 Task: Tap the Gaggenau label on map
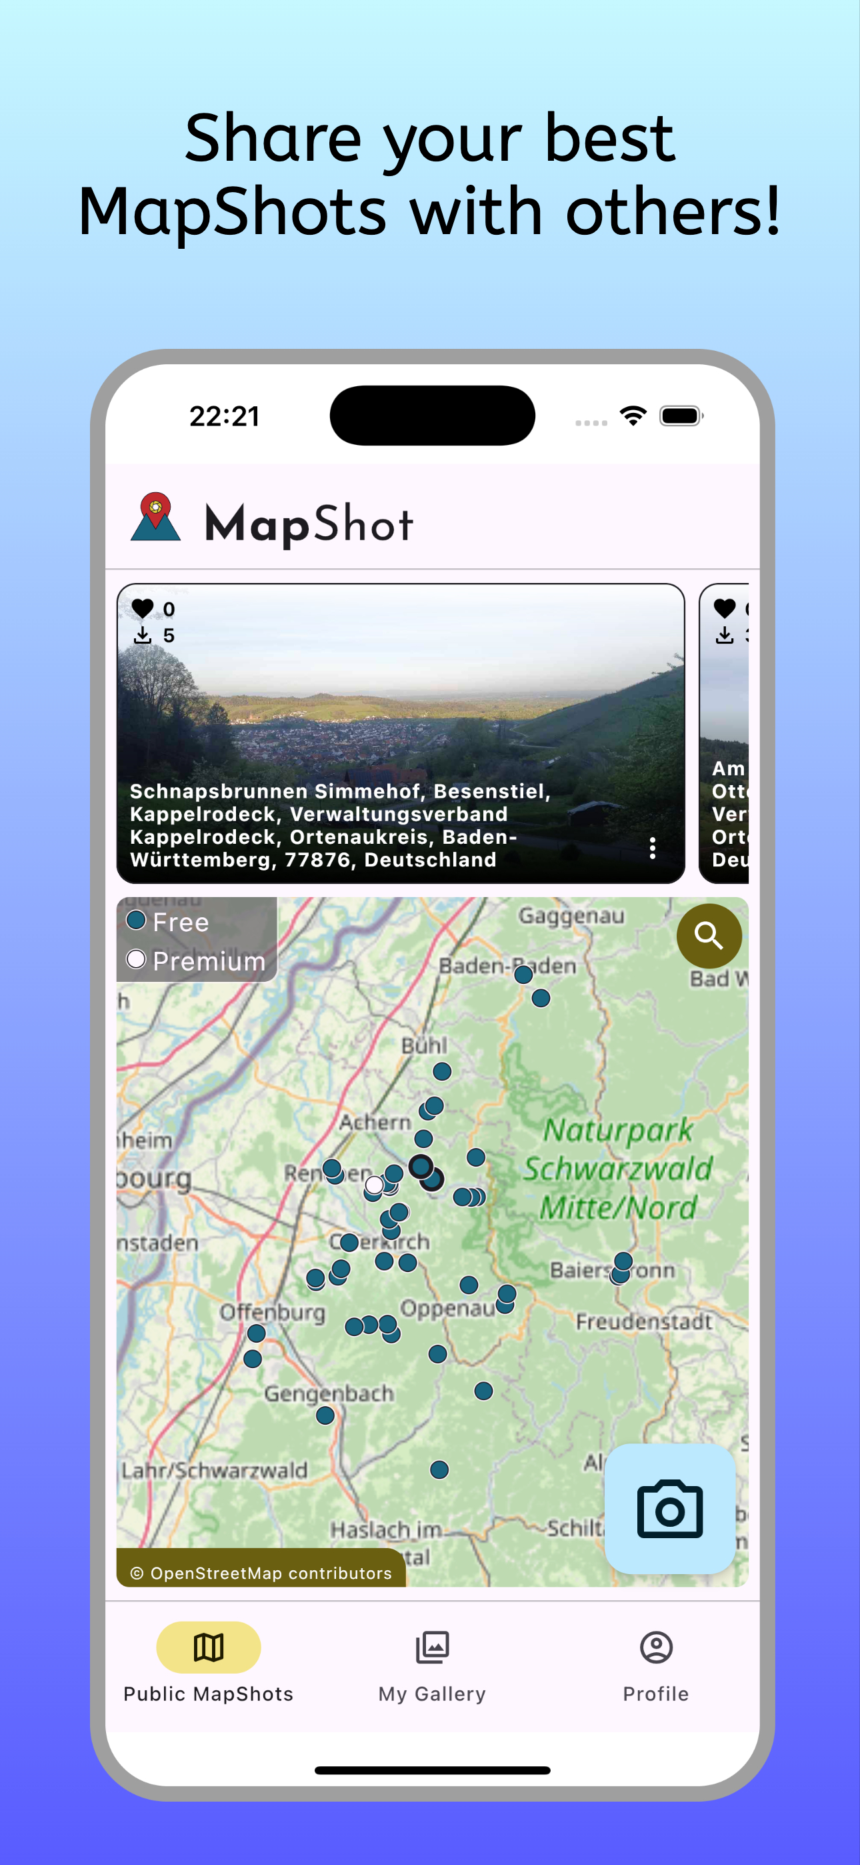tap(571, 916)
